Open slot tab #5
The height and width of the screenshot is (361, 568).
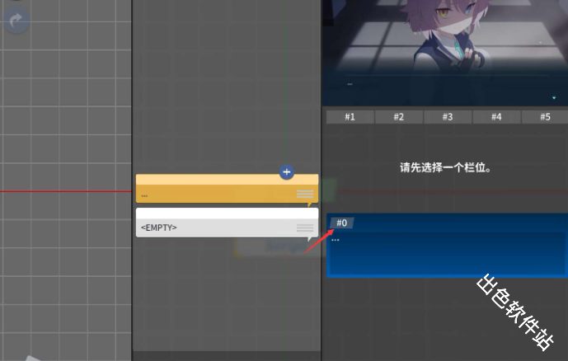click(545, 117)
